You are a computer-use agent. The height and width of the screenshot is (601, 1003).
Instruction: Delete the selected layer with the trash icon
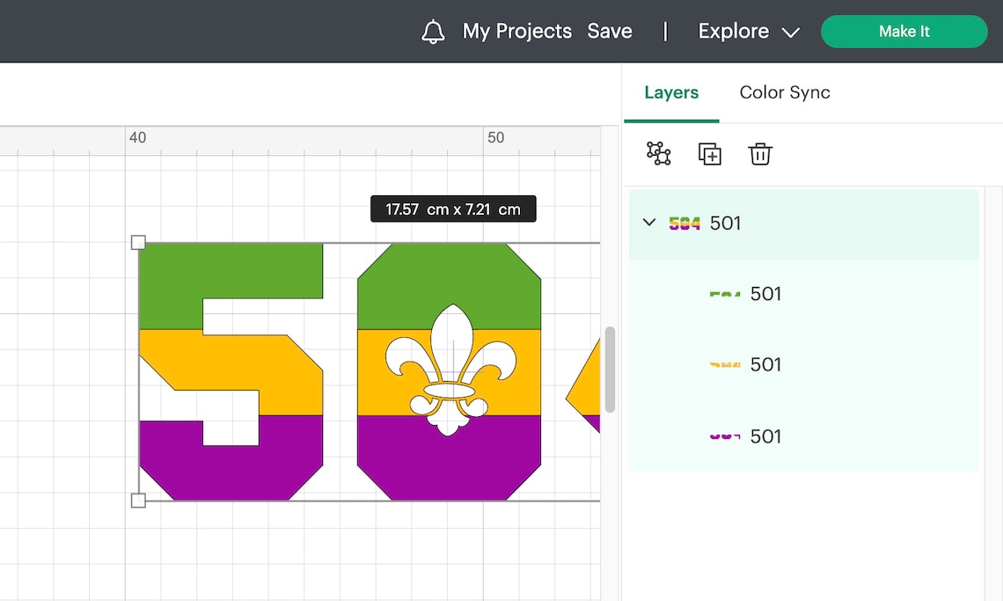[759, 153]
